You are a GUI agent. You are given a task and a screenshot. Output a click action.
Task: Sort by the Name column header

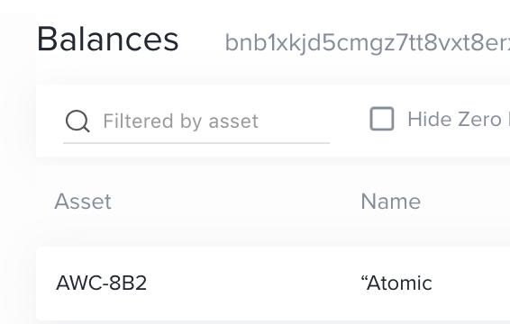391,202
